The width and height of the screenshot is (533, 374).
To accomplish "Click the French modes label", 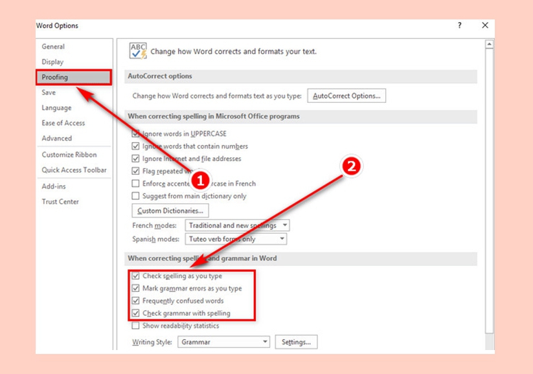I will pyautogui.click(x=154, y=226).
